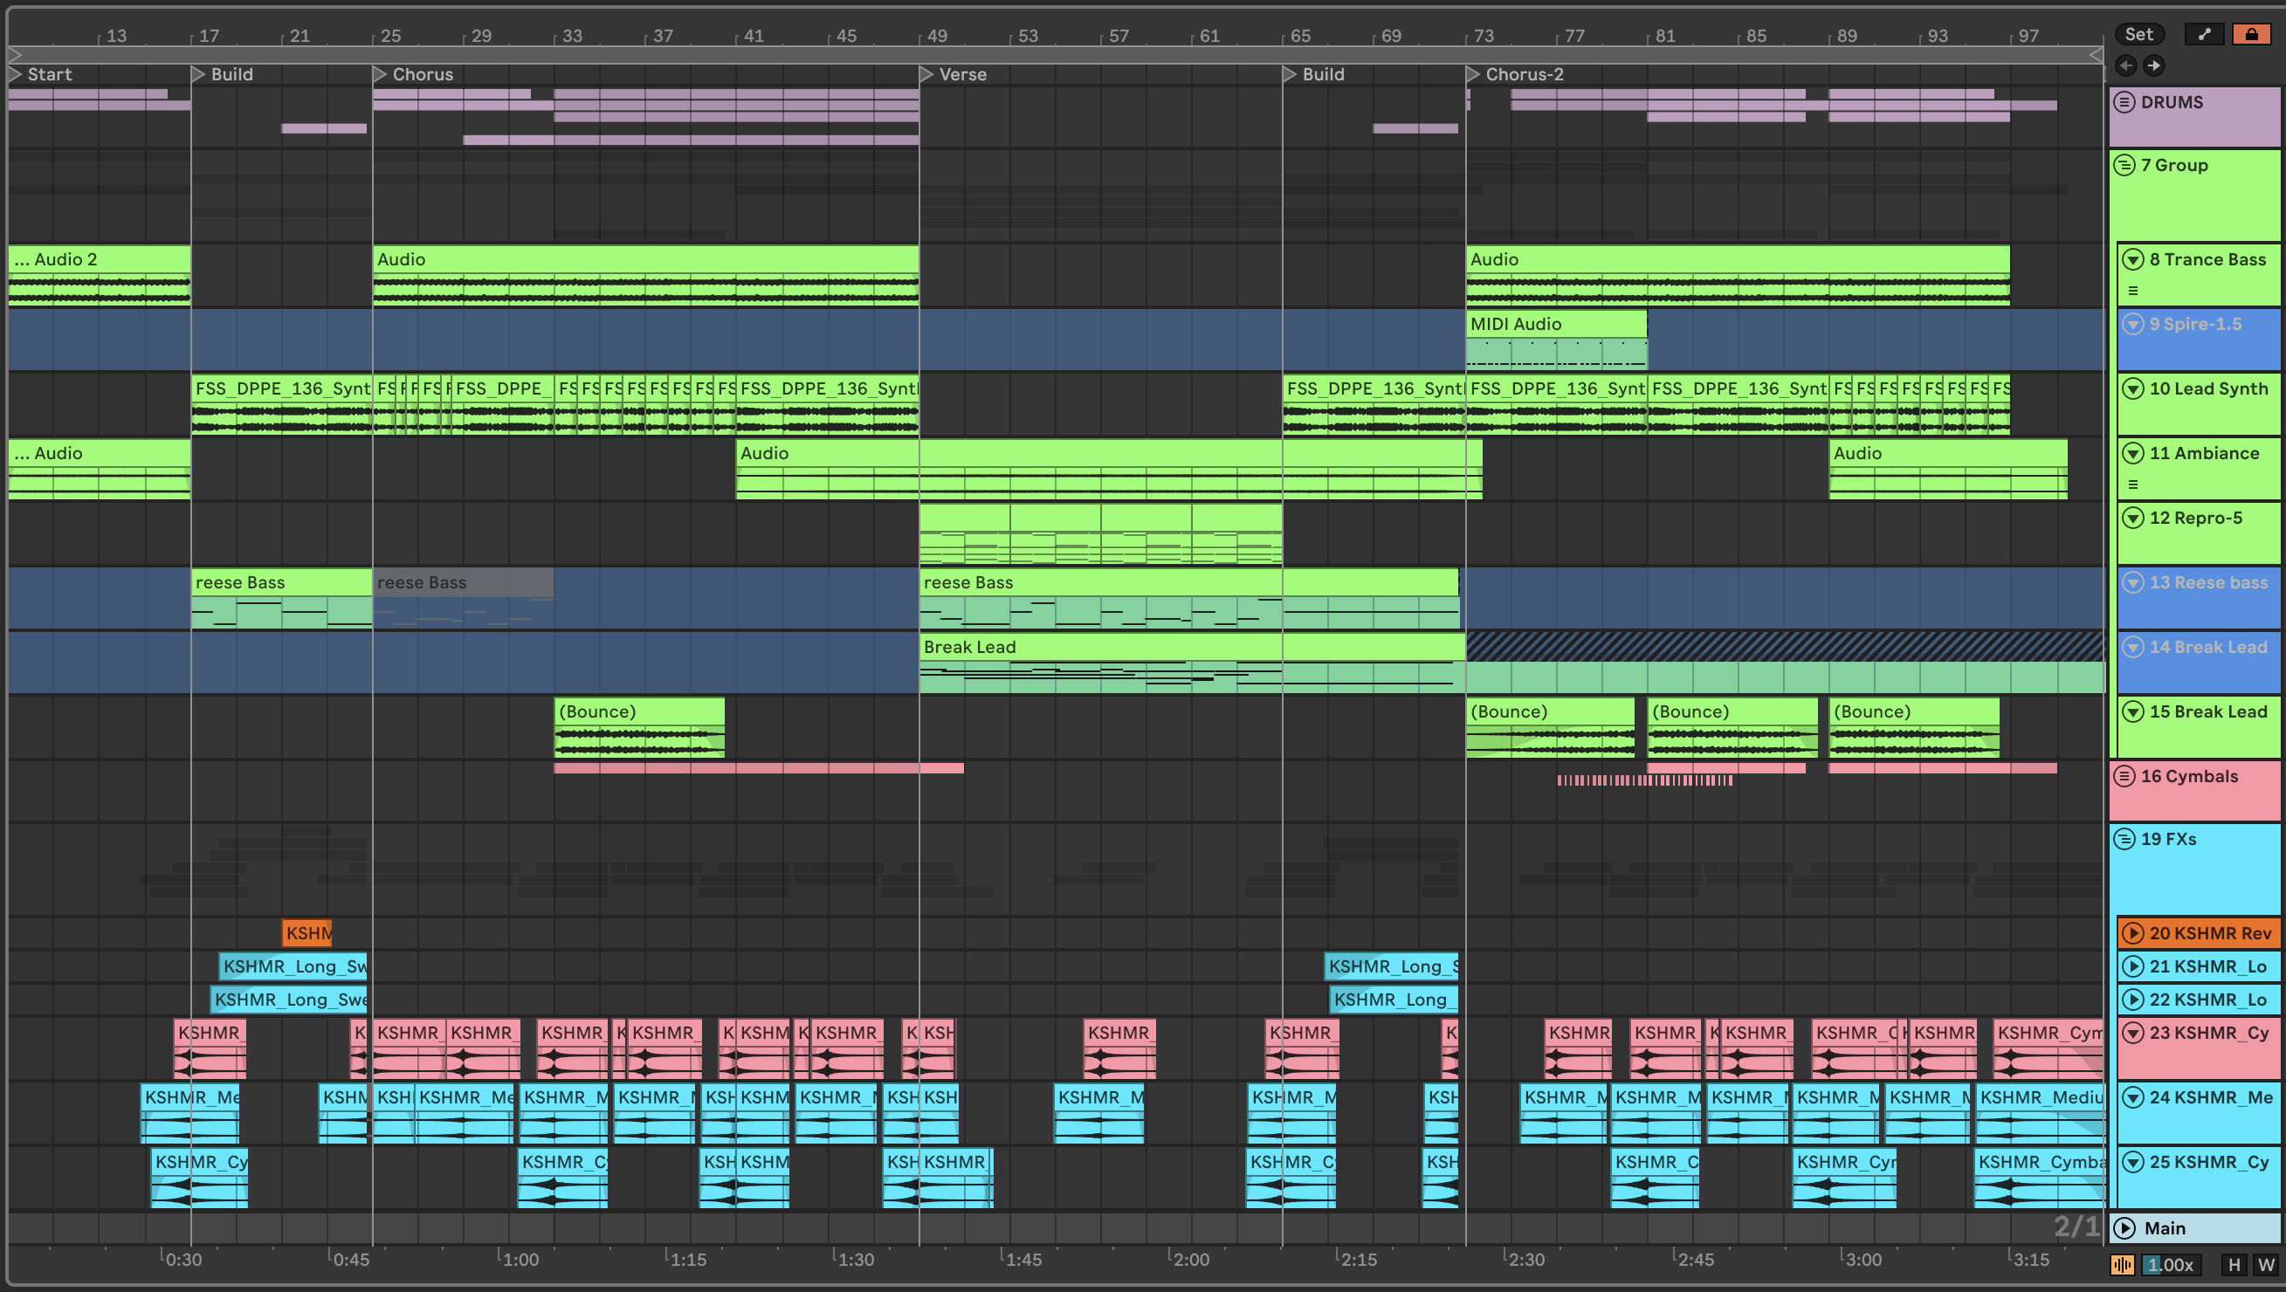Fold the 24 KSHMR_Me track
The image size is (2286, 1292).
[2133, 1097]
